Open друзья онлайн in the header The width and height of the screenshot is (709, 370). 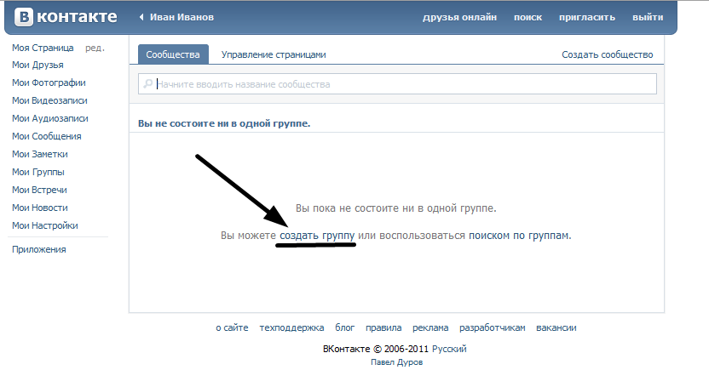[x=459, y=17]
